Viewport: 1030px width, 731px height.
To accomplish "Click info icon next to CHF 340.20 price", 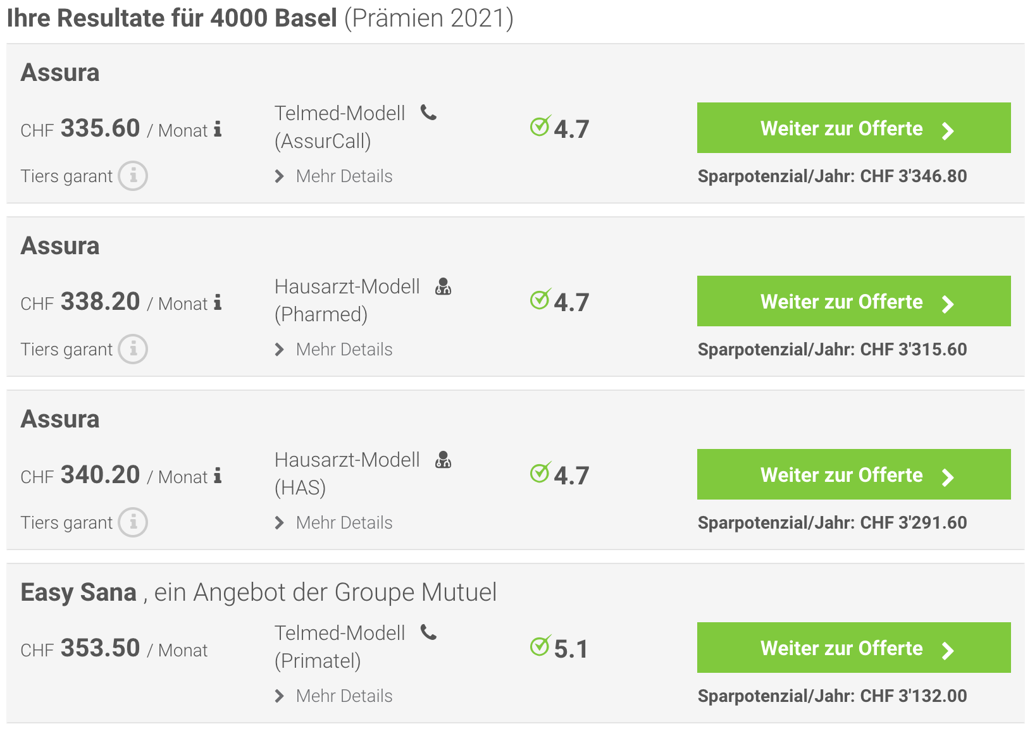I will [x=218, y=476].
